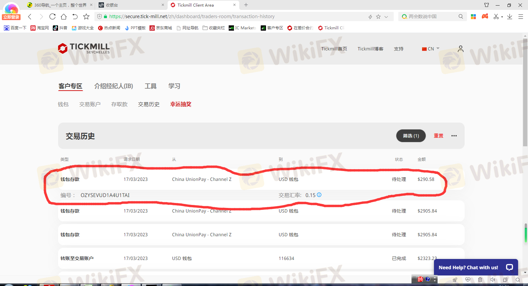Close the Tickmill Client Area tab
This screenshot has width=528, height=286.
point(234,5)
